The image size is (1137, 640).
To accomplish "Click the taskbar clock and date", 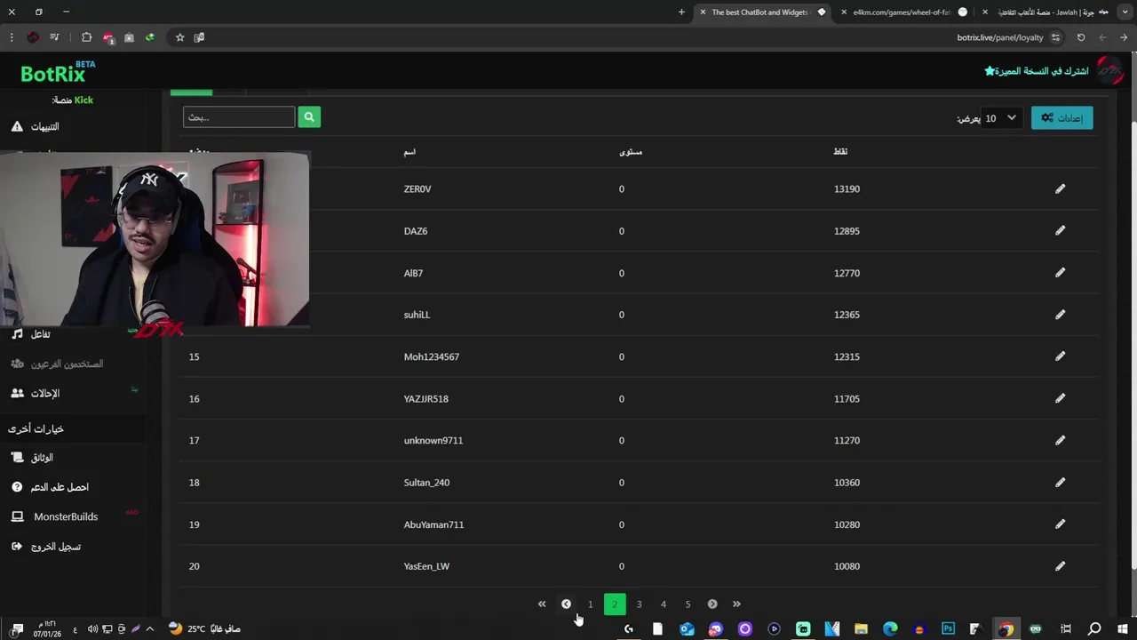I will 47,629.
